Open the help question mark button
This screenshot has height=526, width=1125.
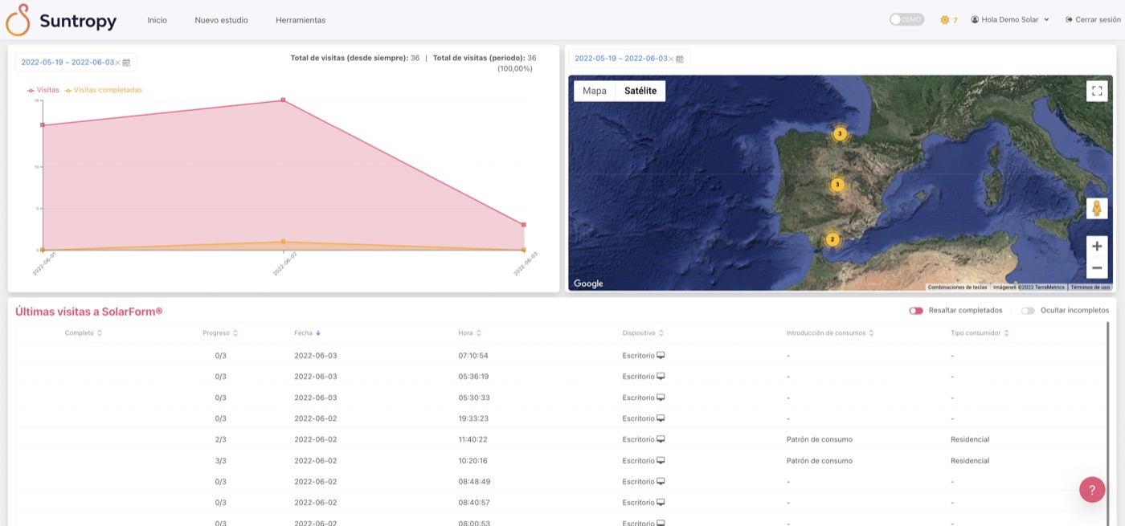tap(1092, 489)
